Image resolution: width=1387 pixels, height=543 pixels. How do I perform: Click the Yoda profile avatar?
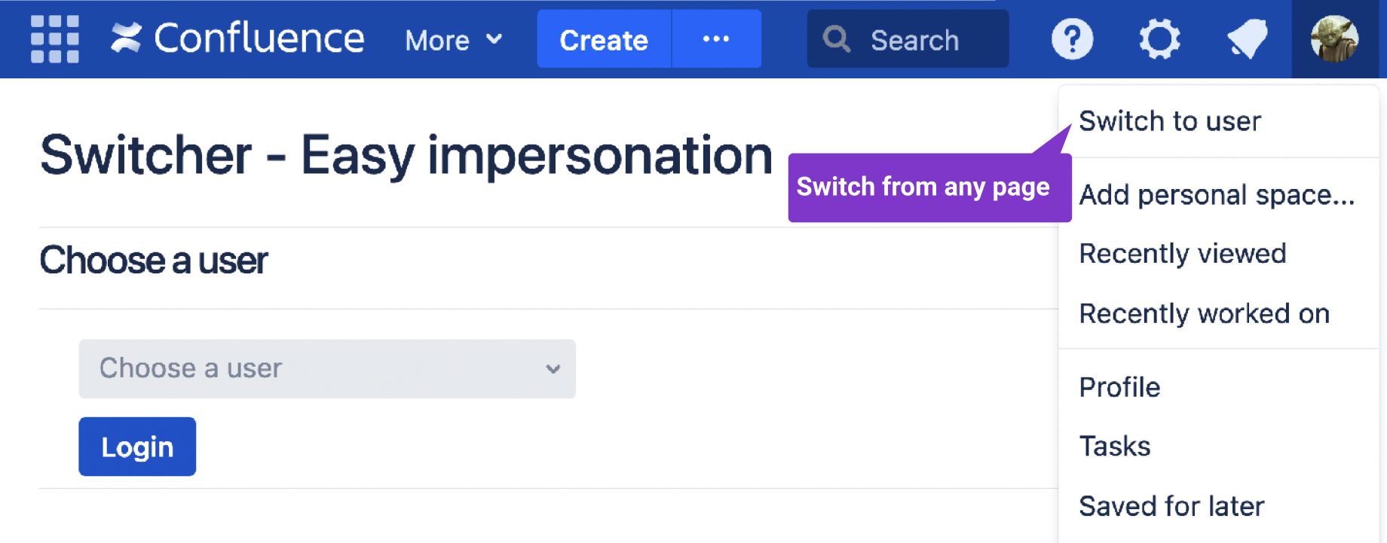pyautogui.click(x=1333, y=39)
